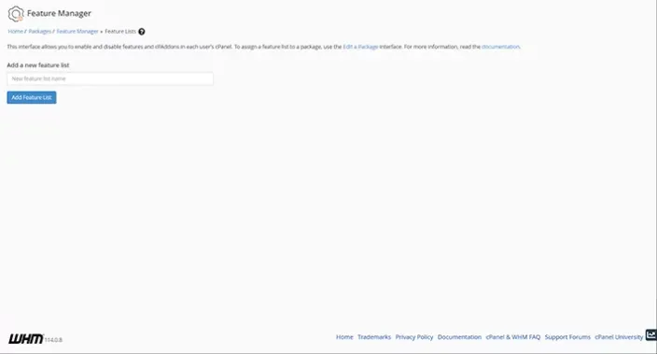Click the Feature Lists breadcrumb text

point(120,32)
